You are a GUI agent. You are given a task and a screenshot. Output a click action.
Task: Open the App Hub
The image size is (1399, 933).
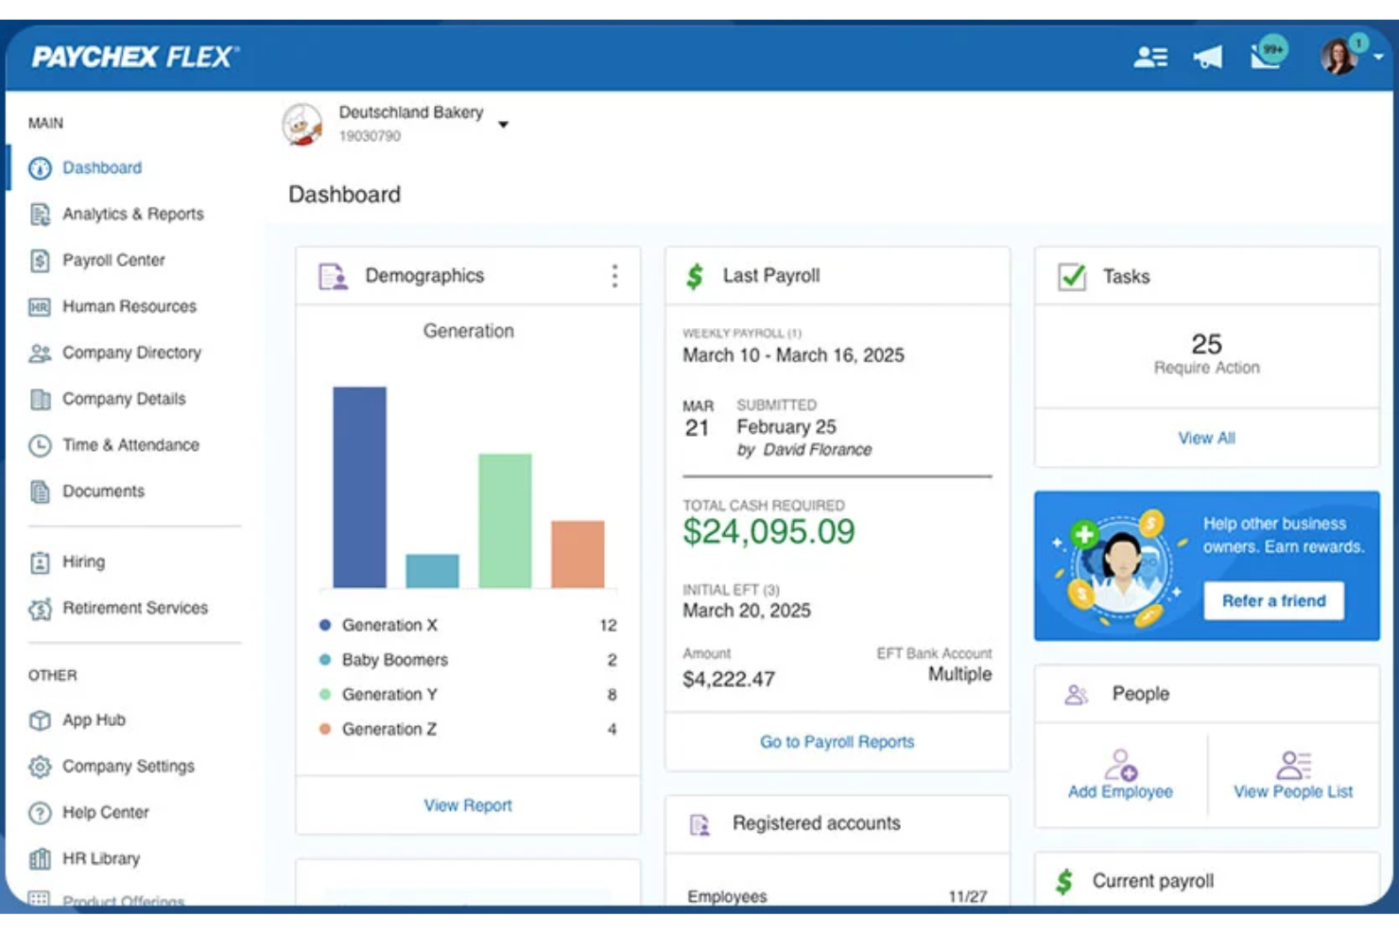93,719
